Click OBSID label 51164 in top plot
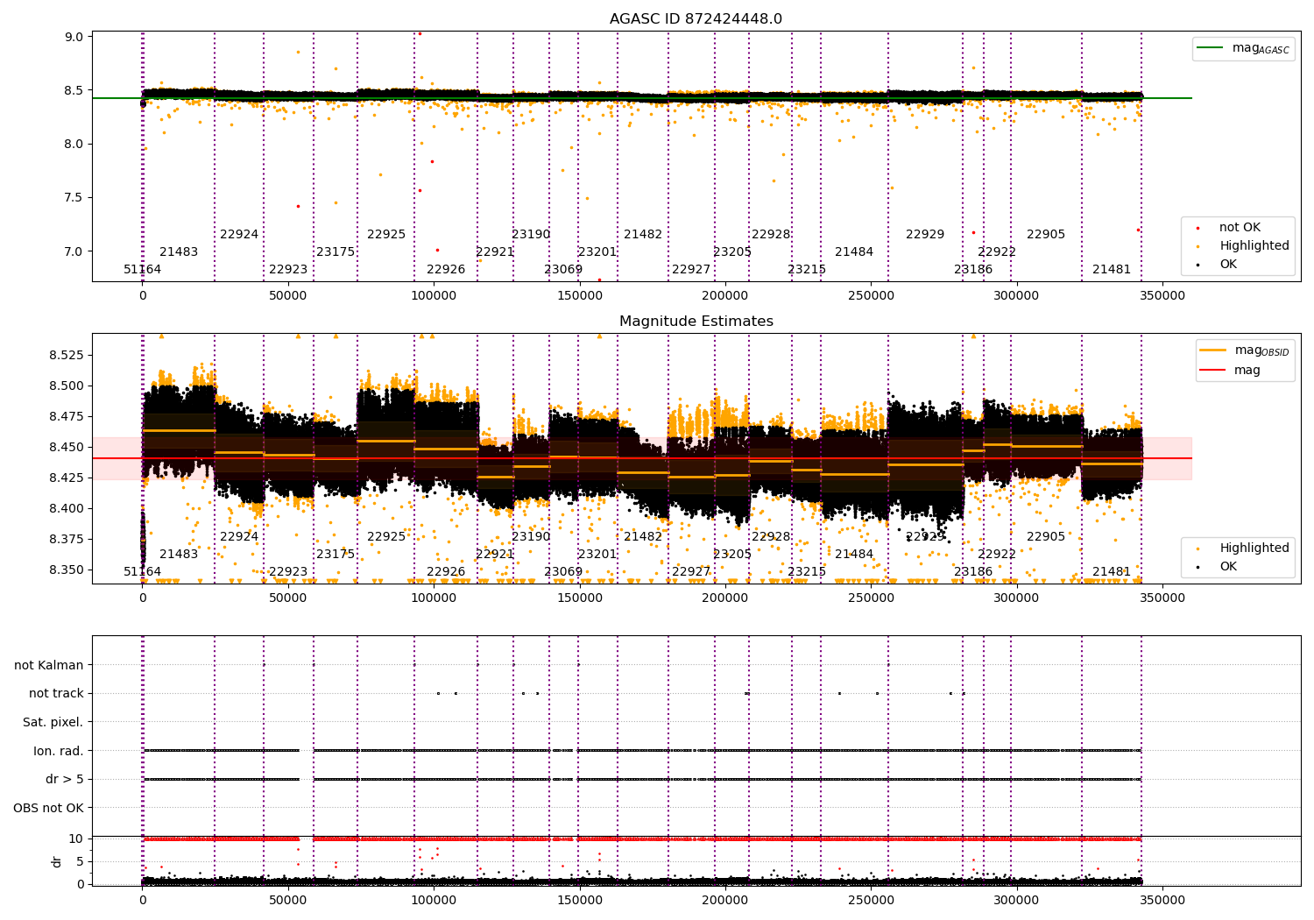Screen dimensions: 1314x920 pos(142,270)
